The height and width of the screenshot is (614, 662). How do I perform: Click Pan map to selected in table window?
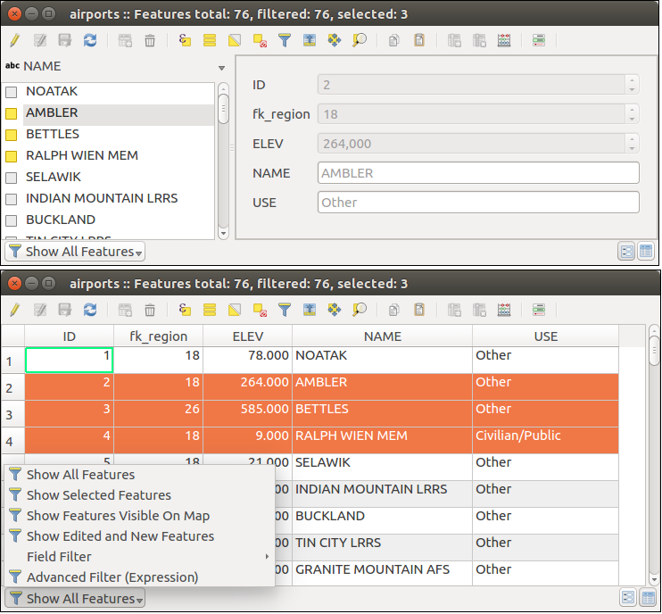tap(335, 311)
